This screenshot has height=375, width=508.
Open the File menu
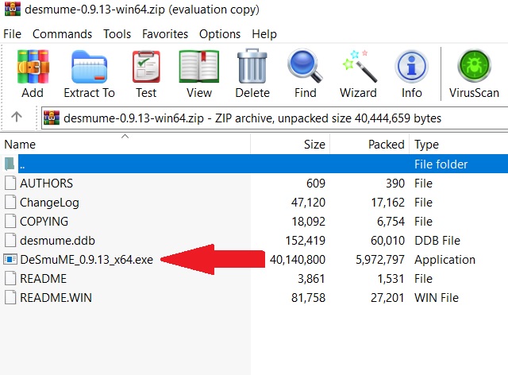point(13,34)
